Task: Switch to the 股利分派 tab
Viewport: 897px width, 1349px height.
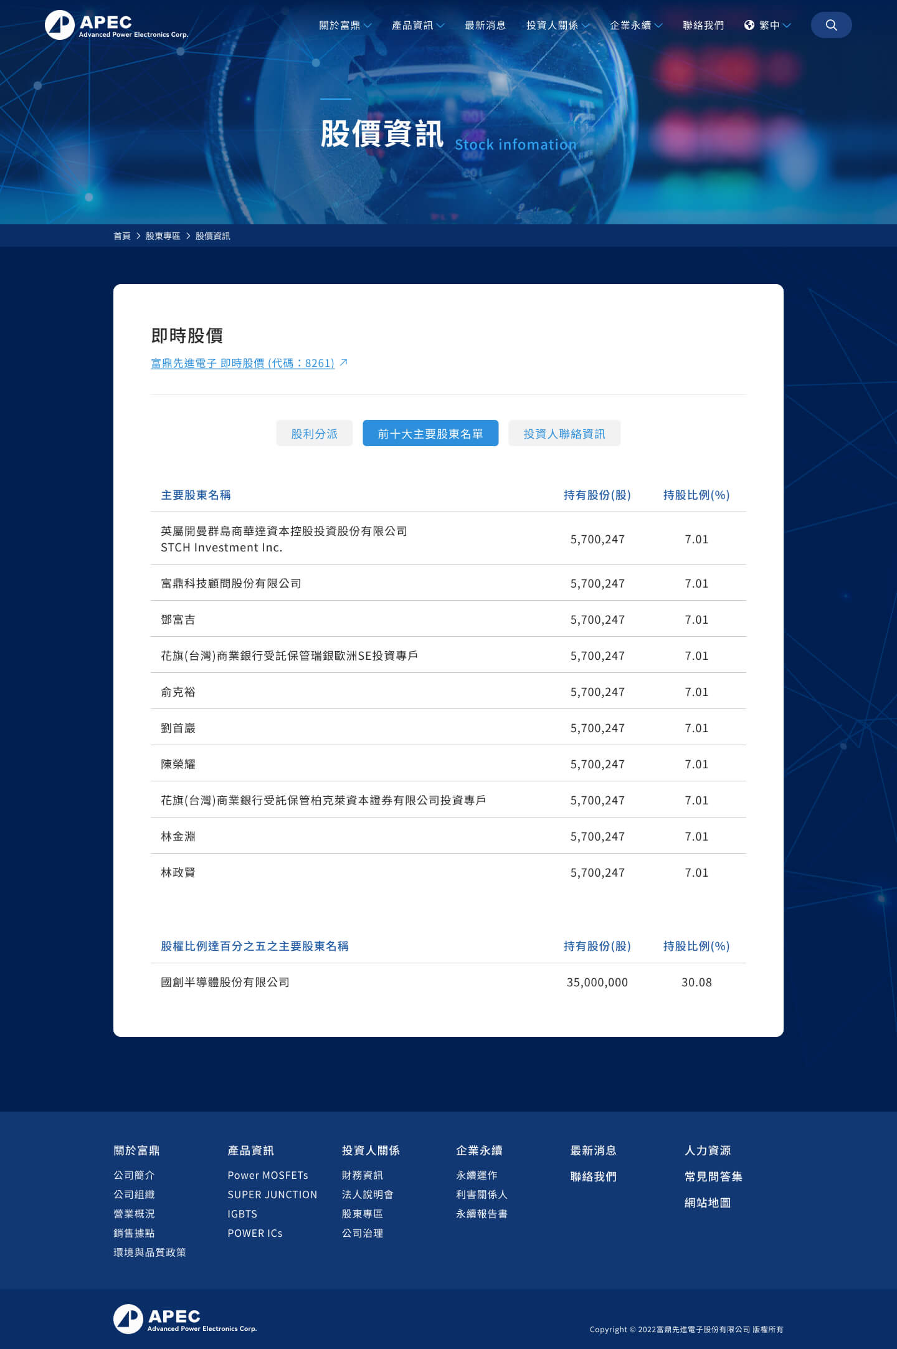Action: point(315,433)
